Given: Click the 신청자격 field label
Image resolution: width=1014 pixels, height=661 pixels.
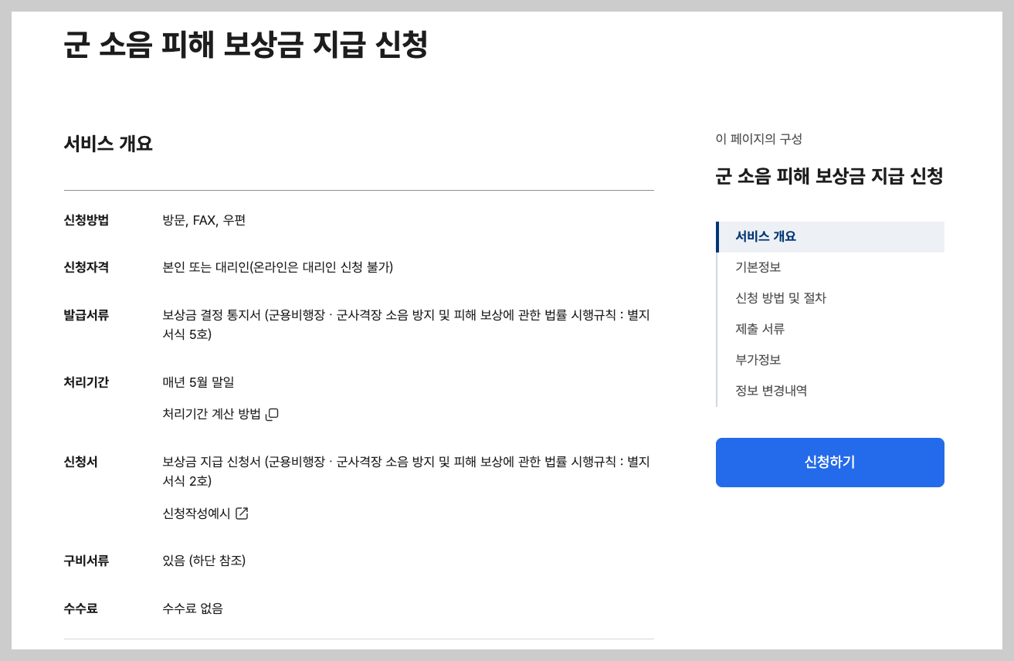Looking at the screenshot, I should click(86, 267).
